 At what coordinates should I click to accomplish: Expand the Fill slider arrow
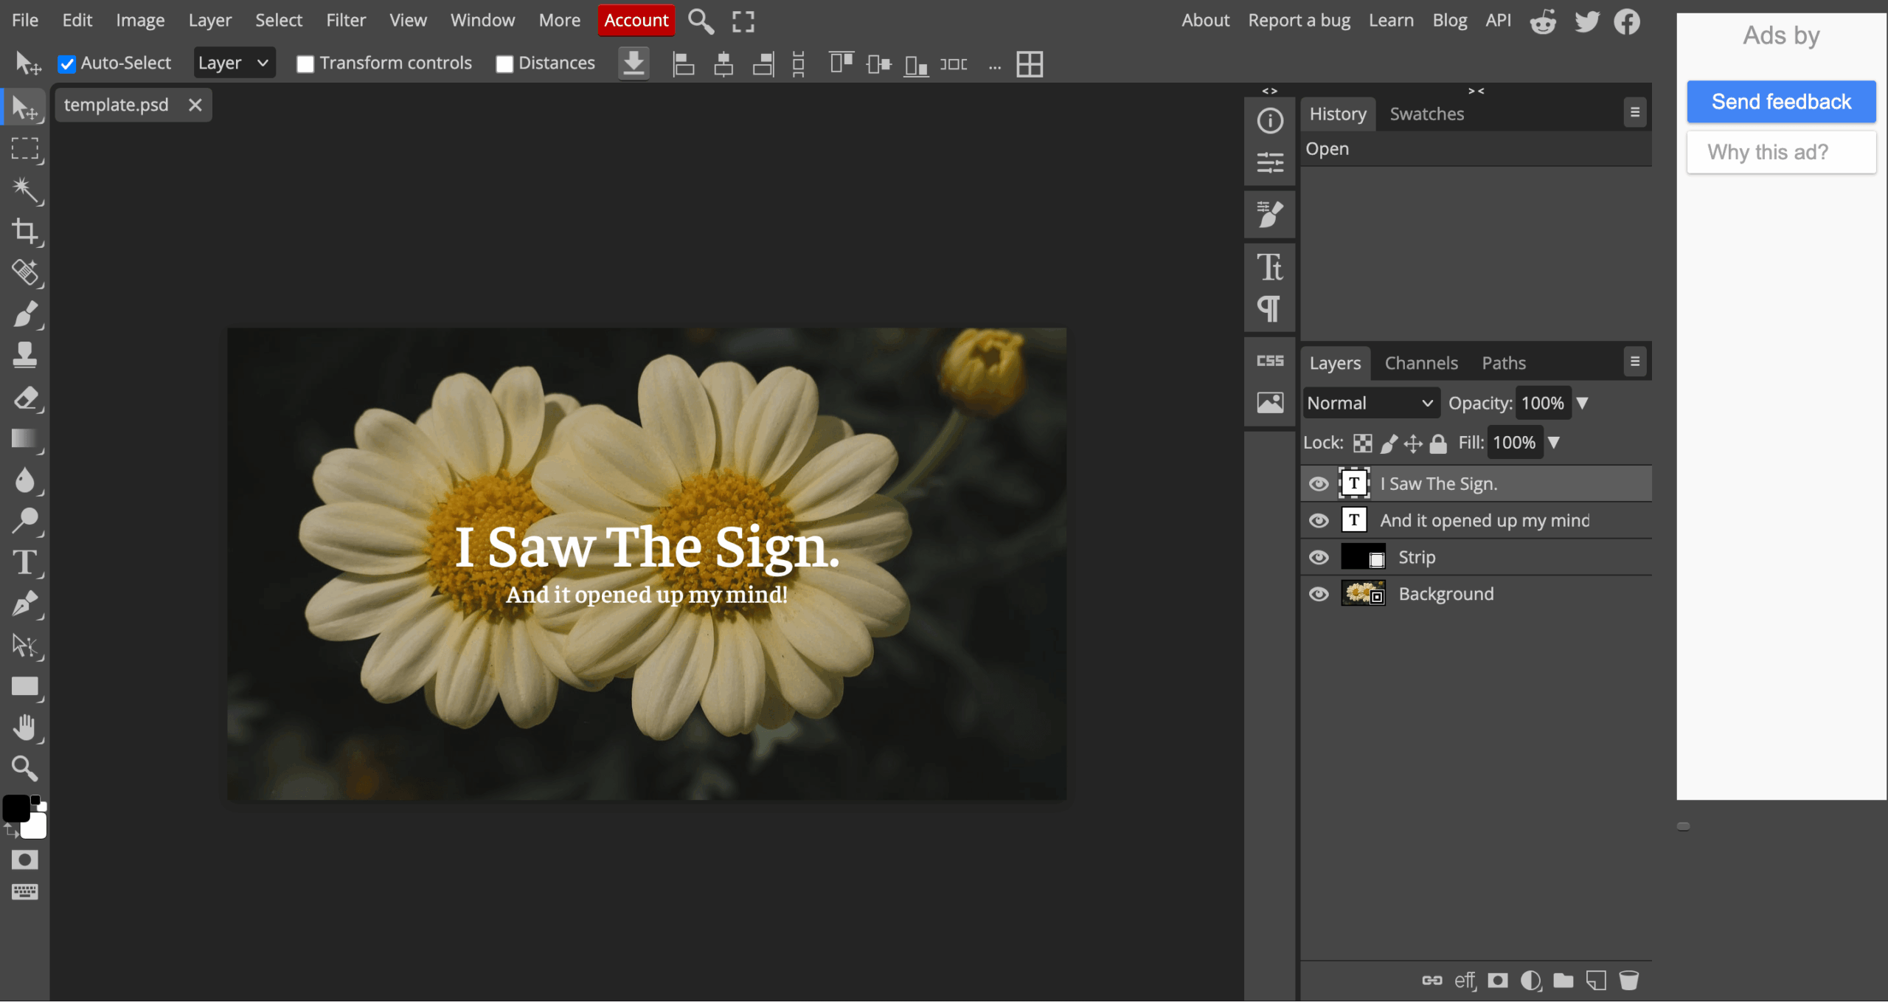point(1554,443)
